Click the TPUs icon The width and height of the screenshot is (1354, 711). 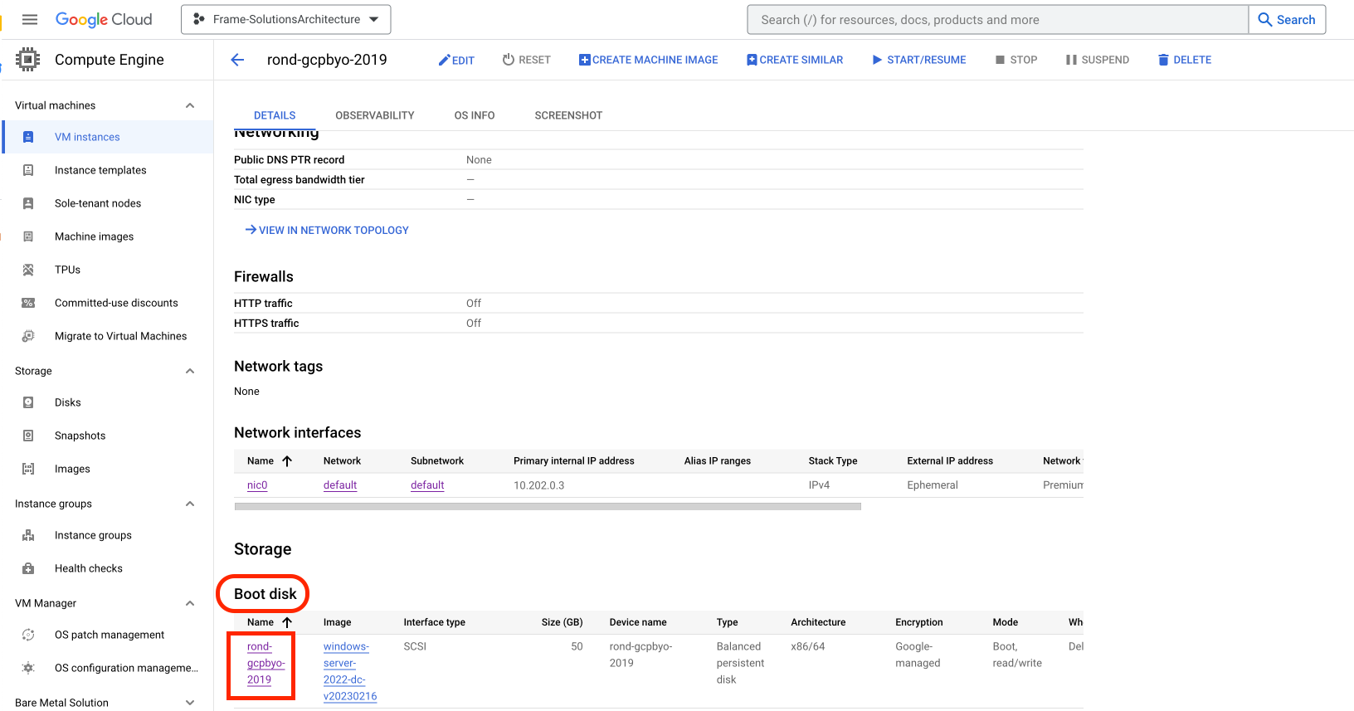(28, 270)
